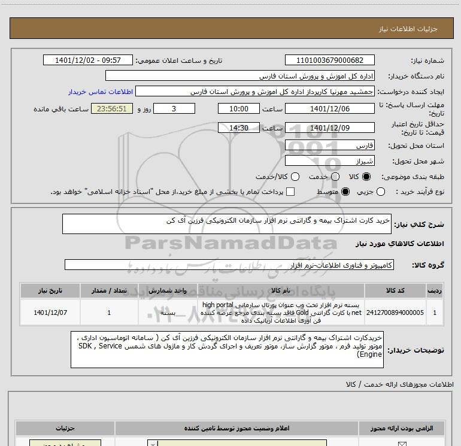Click the general need description text box

[227, 224]
